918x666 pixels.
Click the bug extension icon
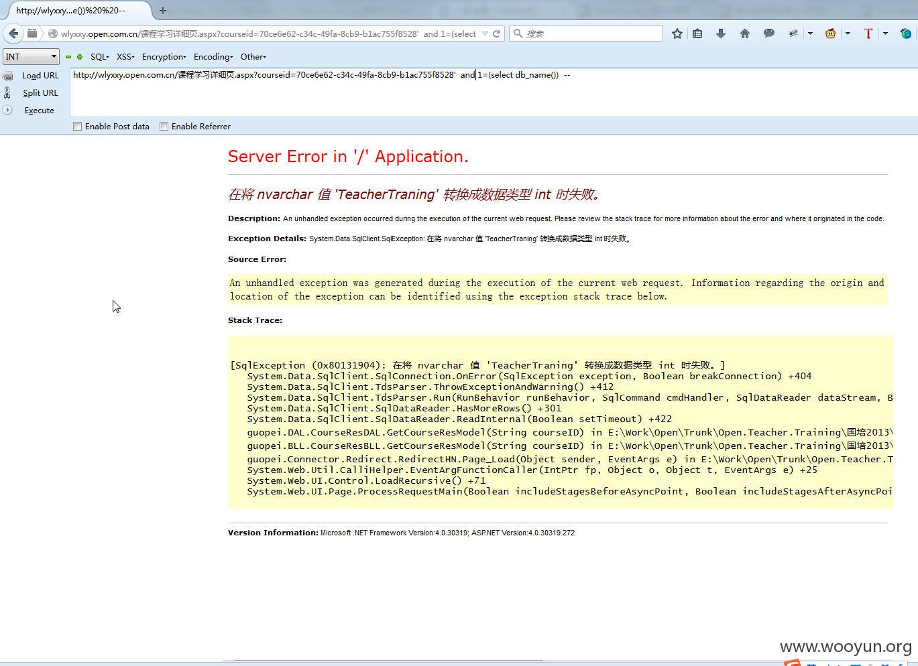click(793, 34)
